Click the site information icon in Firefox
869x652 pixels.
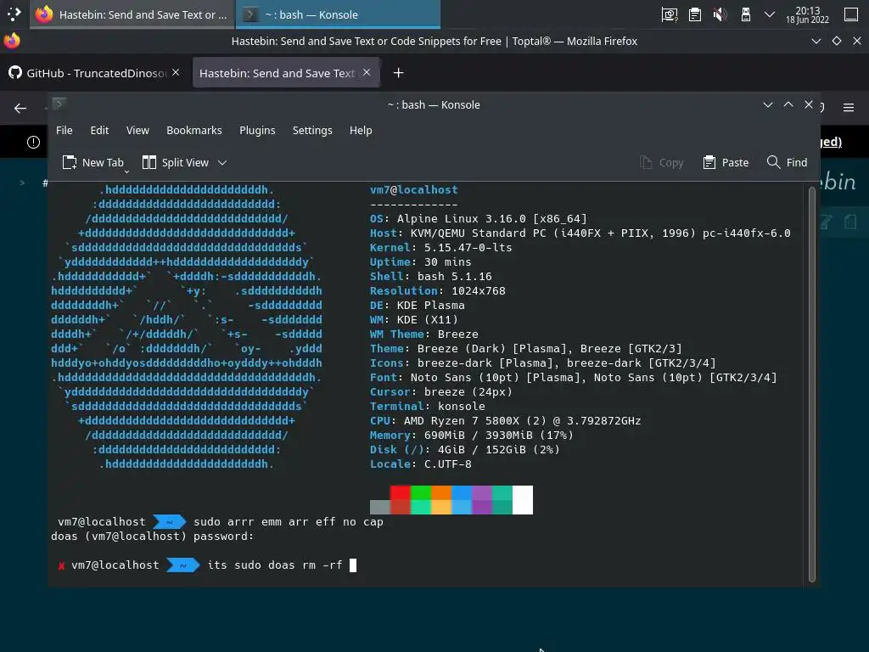[x=33, y=143]
